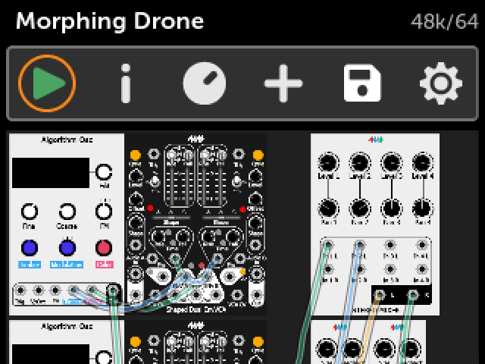
Task: Click the FM input jack on top Algorithm Osc
Action: point(55,290)
